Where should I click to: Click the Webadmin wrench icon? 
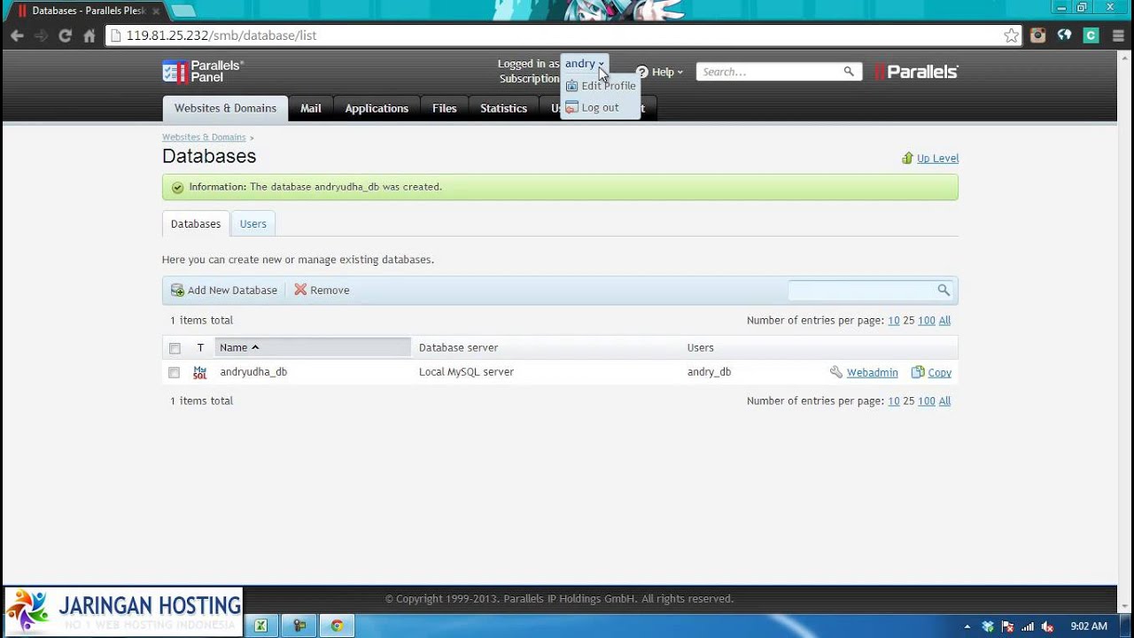tap(836, 372)
